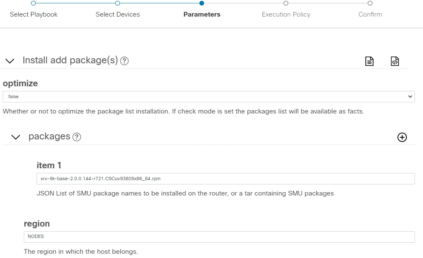This screenshot has height=258, width=423.
Task: Go to the Select Playbook step label
Action: coord(34,14)
